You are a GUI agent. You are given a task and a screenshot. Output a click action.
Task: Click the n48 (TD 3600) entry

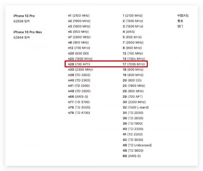pos(79,91)
